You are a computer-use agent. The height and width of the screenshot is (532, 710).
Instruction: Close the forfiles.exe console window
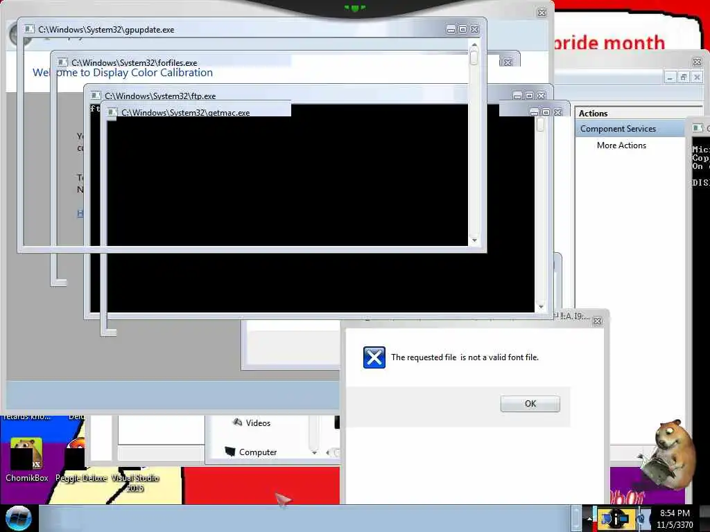pos(508,62)
